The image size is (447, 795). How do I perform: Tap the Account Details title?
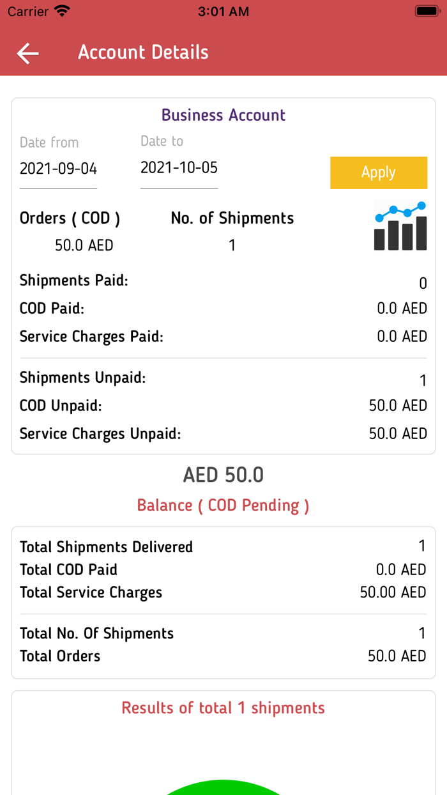tap(143, 52)
